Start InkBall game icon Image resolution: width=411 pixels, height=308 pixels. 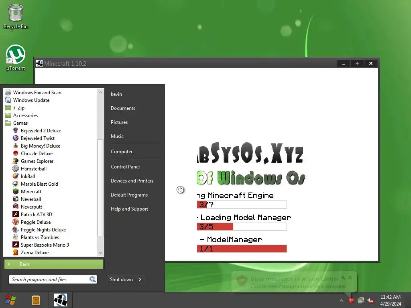[x=16, y=176]
